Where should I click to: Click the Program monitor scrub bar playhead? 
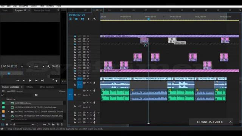click(x=9, y=73)
